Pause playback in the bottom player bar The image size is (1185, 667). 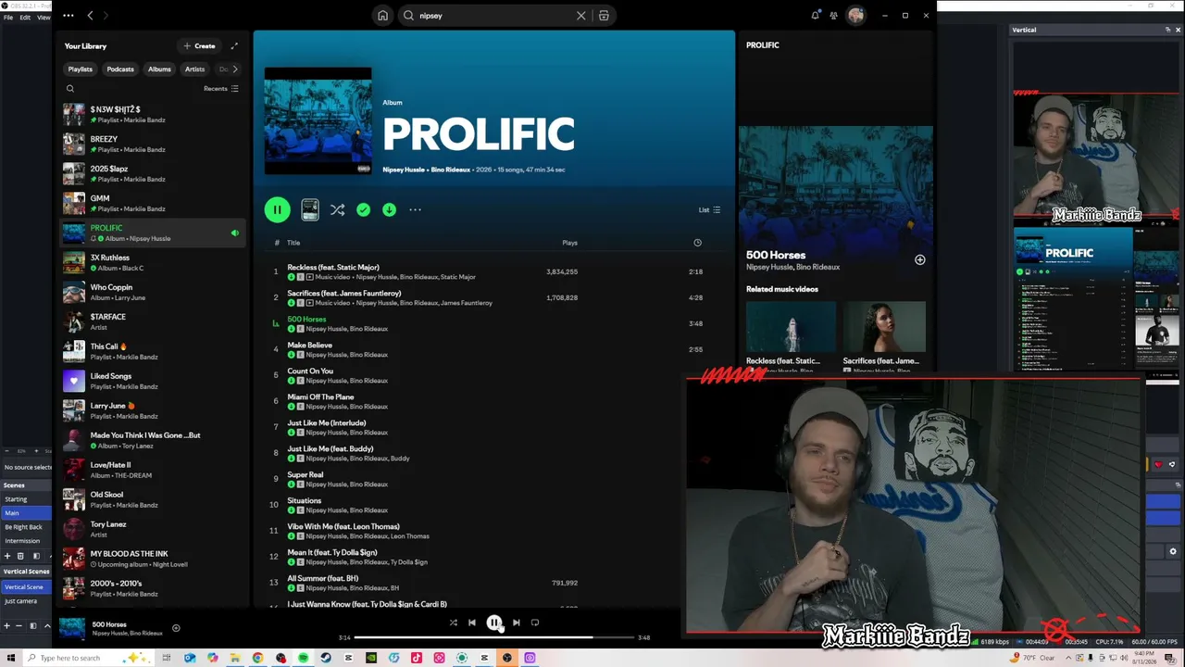click(x=494, y=623)
